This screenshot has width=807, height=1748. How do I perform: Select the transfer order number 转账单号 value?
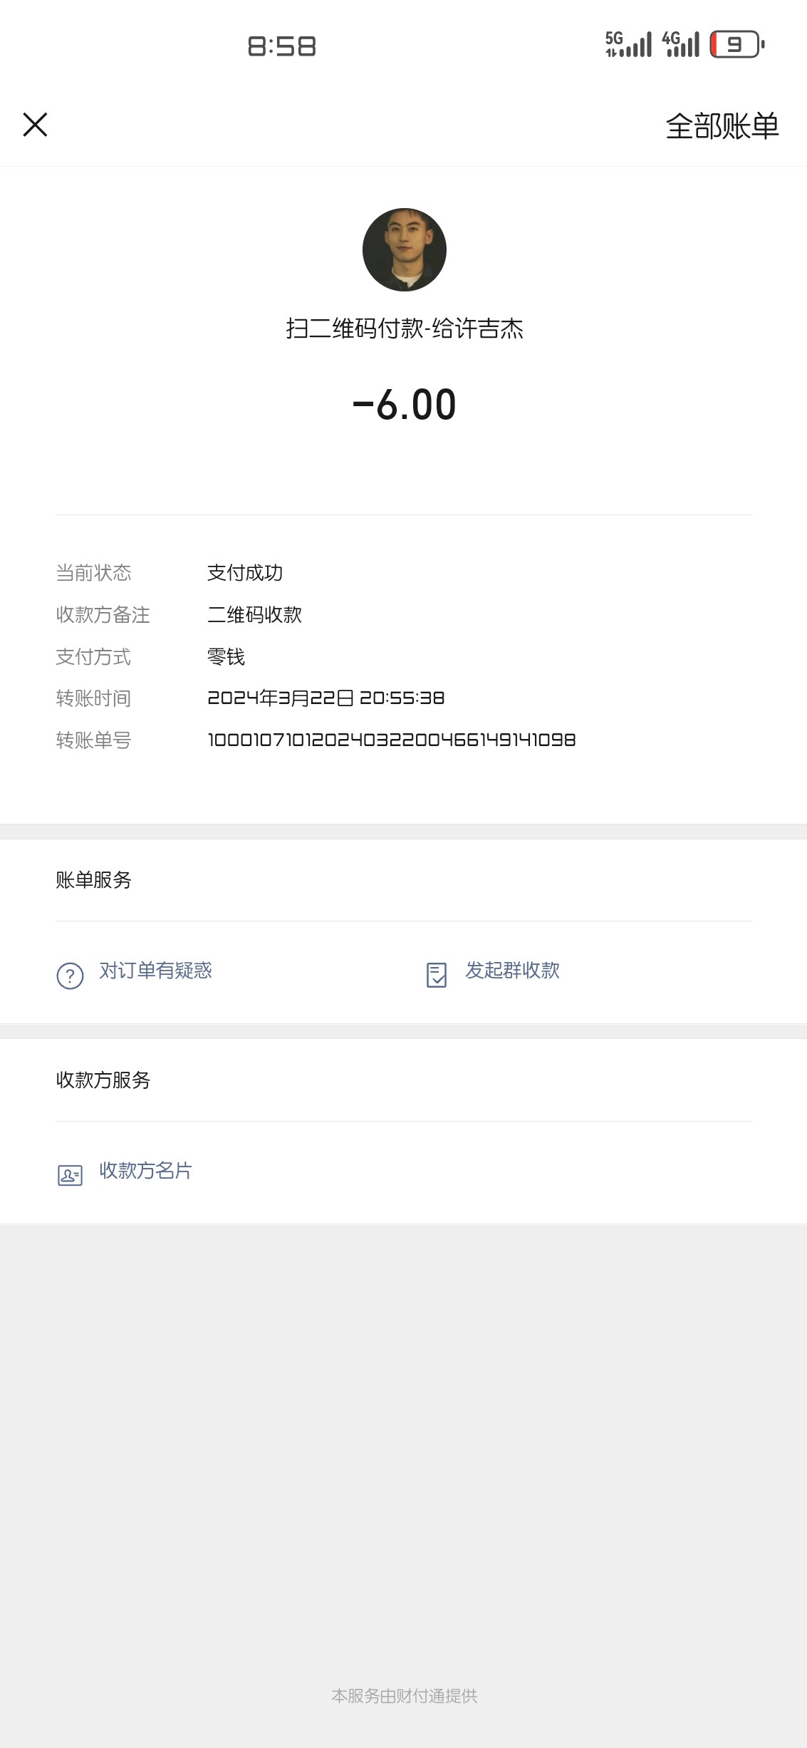[391, 740]
